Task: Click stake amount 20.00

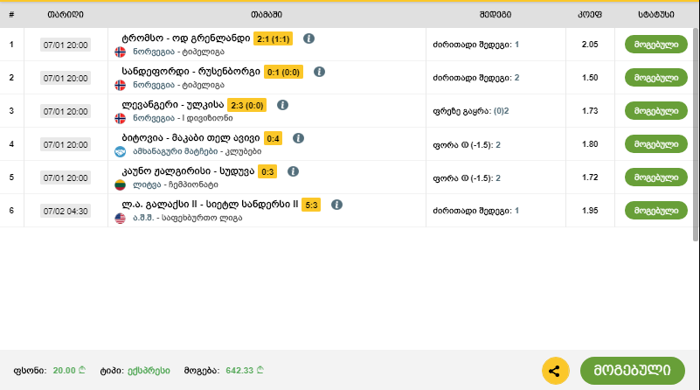Action: pos(69,371)
